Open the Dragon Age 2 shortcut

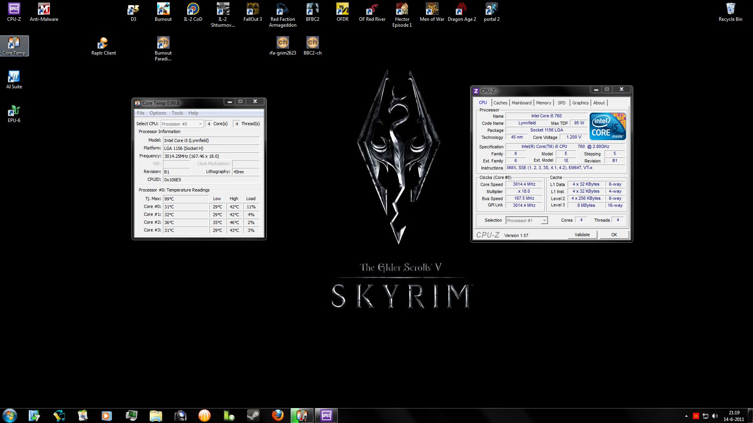click(462, 12)
